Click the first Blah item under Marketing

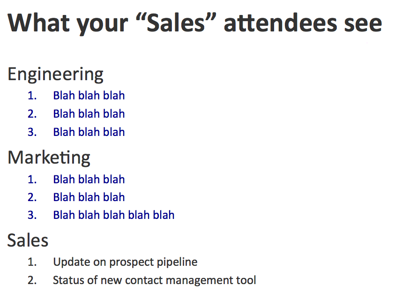(89, 180)
